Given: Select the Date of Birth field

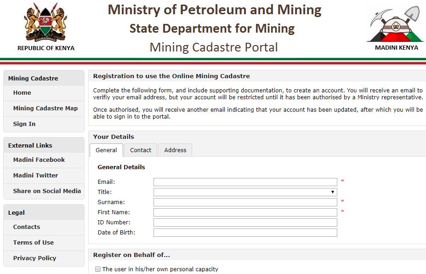Looking at the screenshot, I should (245, 233).
